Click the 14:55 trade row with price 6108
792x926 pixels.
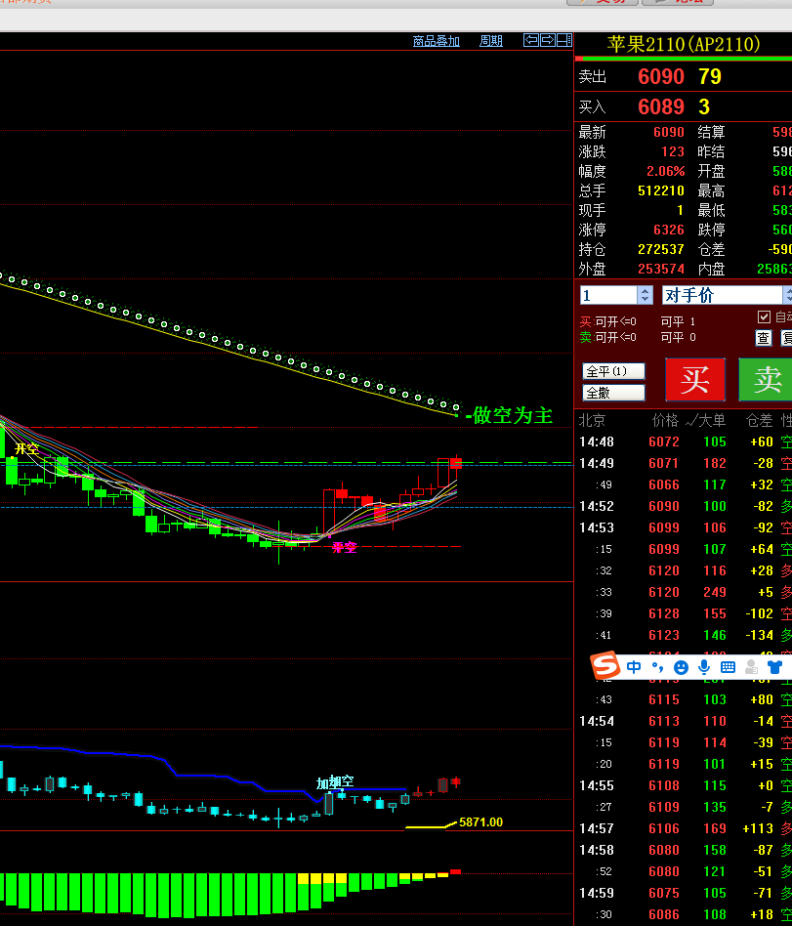pos(686,785)
